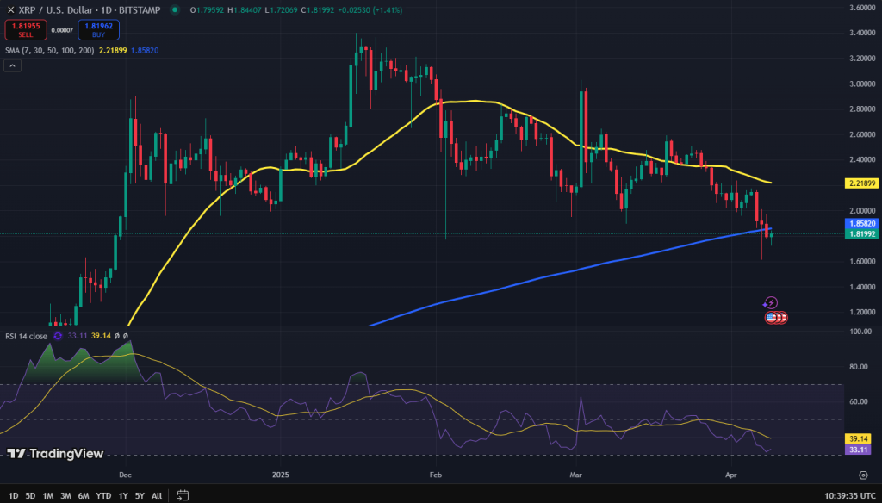Click the 39.14 RSI average label
This screenshot has width=882, height=503.
coord(859,439)
